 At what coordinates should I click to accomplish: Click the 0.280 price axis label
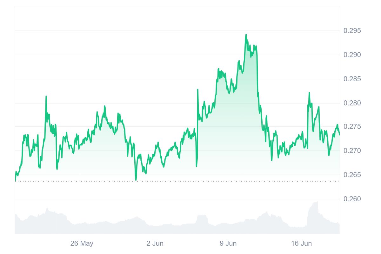click(352, 103)
